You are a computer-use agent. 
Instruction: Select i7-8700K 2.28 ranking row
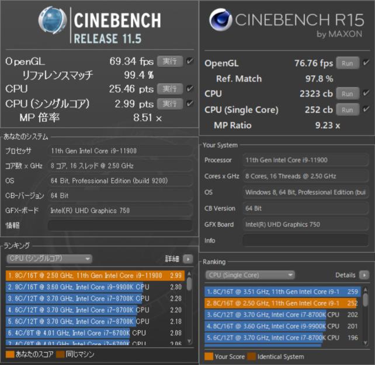95,299
